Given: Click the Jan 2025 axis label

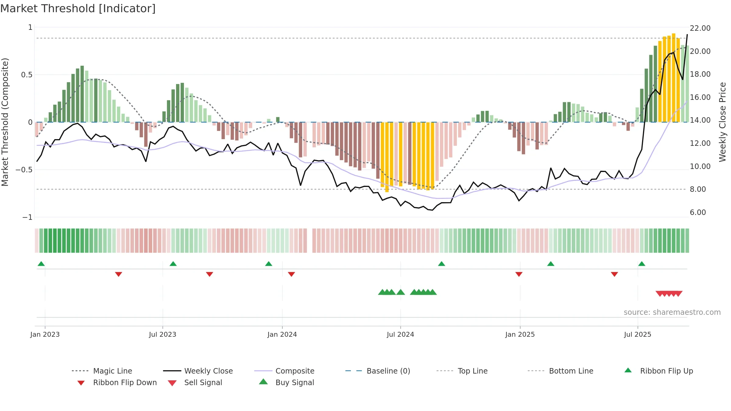Looking at the screenshot, I should (520, 334).
